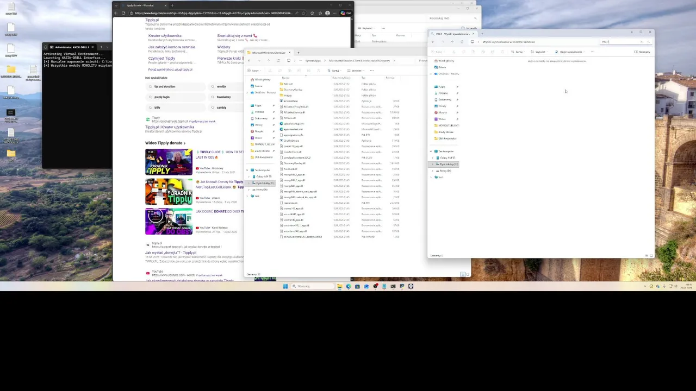This screenshot has width=696, height=391.
Task: Open Edge settings and more menu
Action: coord(334,13)
